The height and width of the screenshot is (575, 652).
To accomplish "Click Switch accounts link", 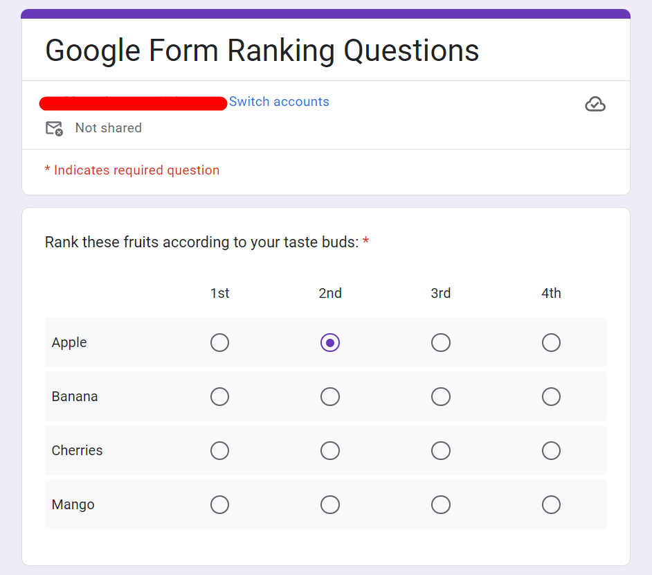I will click(x=279, y=102).
